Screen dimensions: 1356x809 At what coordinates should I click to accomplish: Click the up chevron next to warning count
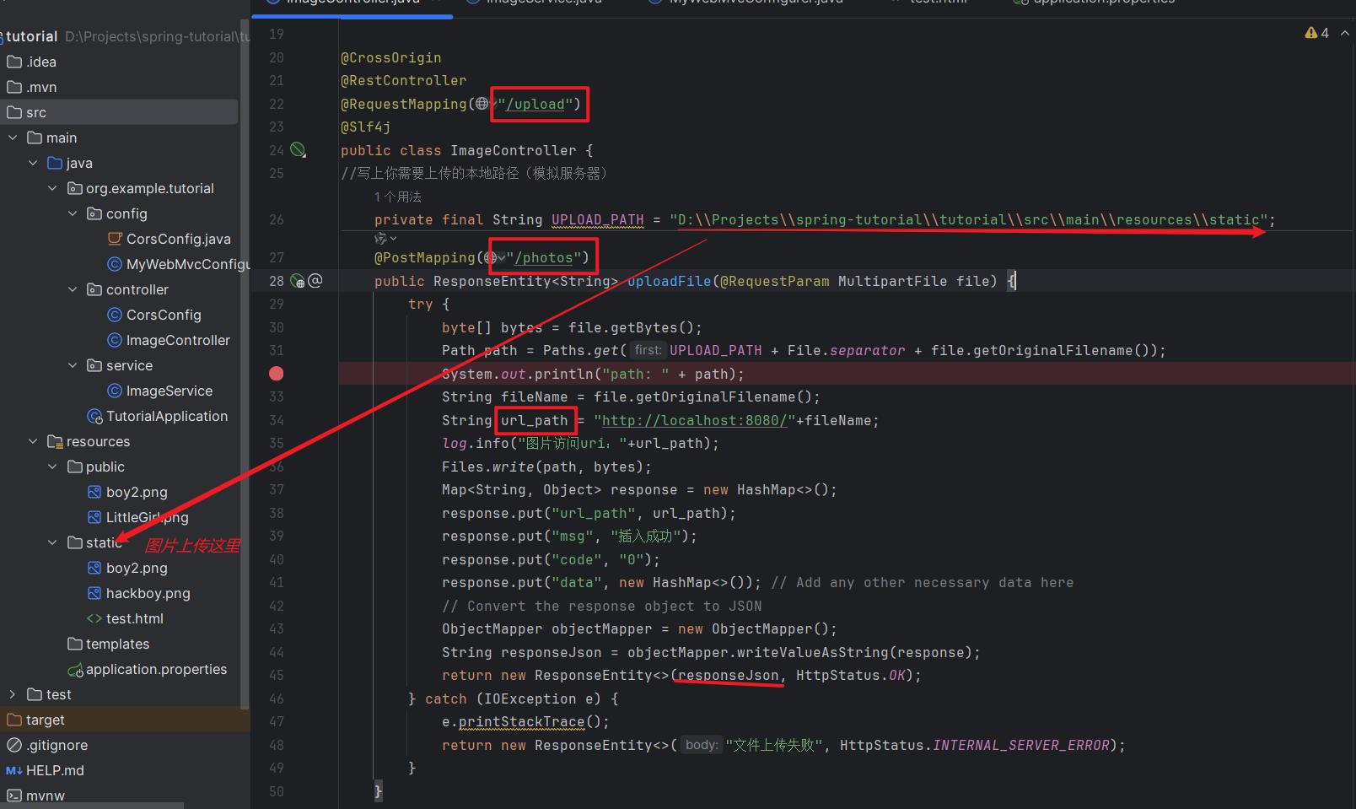[1344, 33]
